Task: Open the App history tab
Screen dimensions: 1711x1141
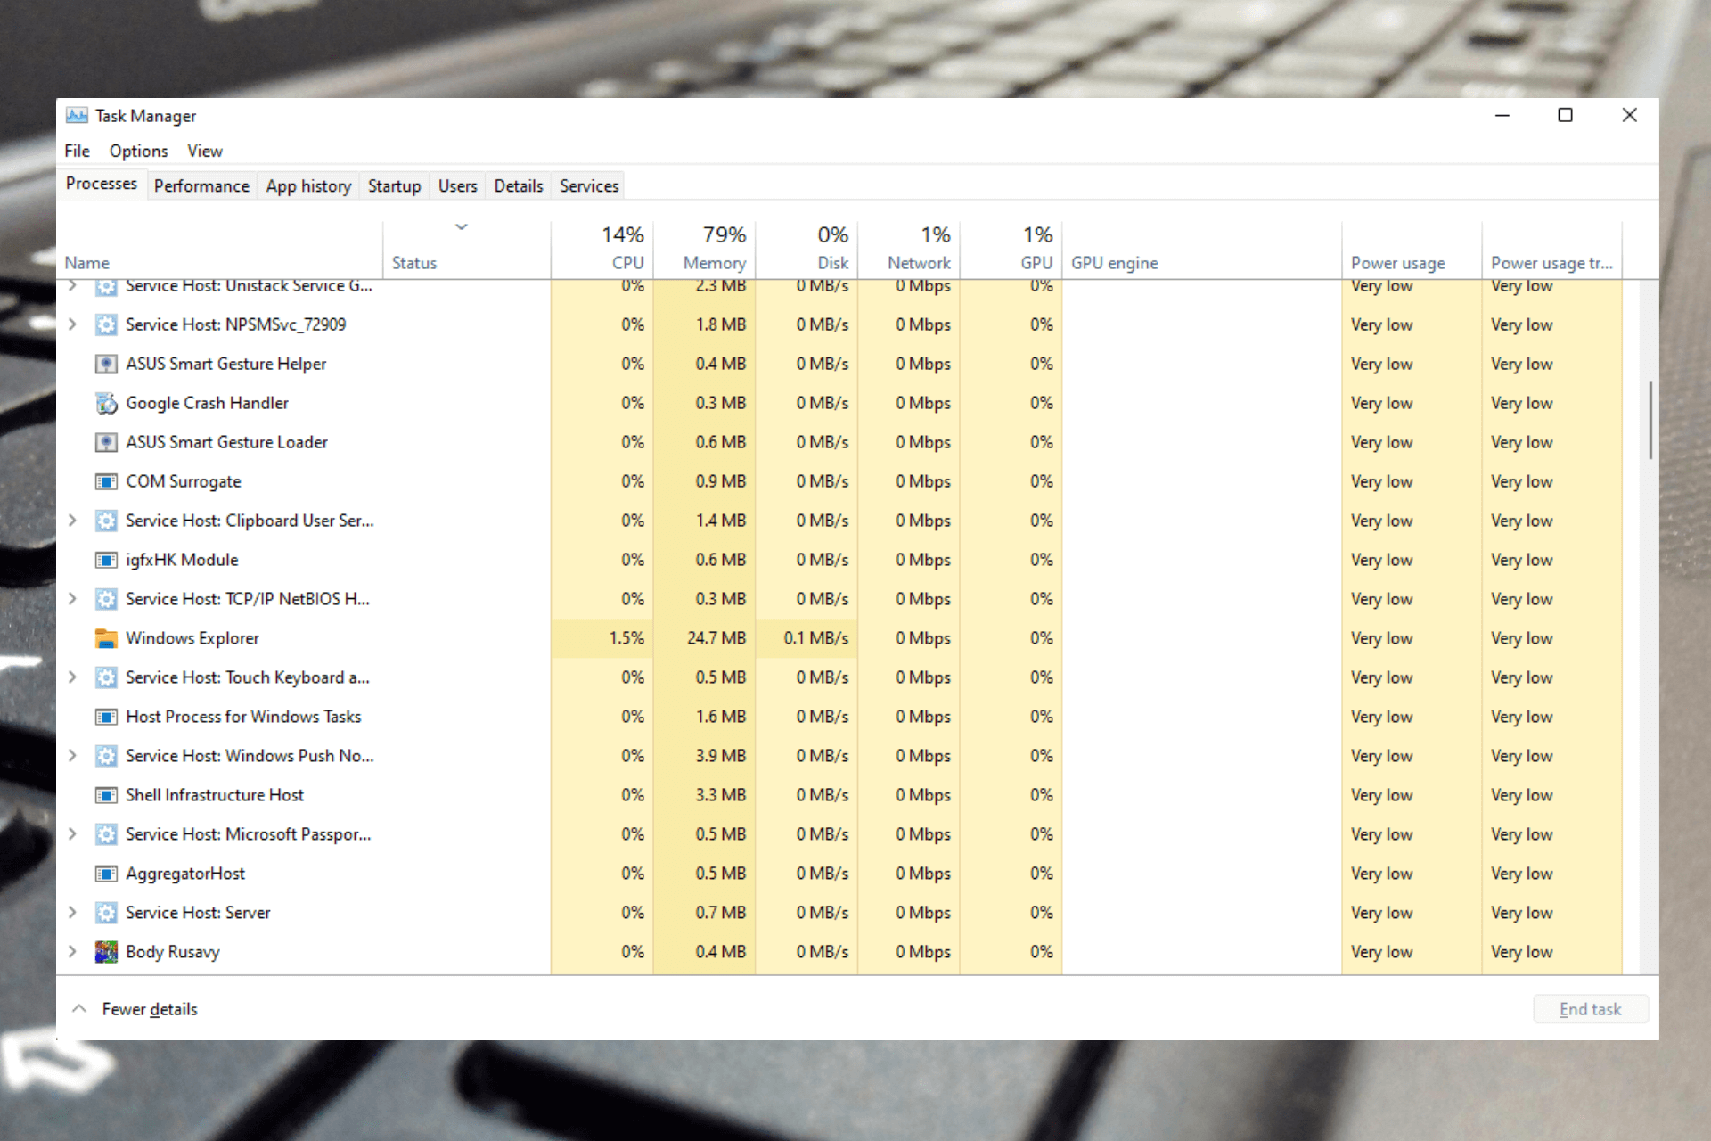Action: coord(307,186)
